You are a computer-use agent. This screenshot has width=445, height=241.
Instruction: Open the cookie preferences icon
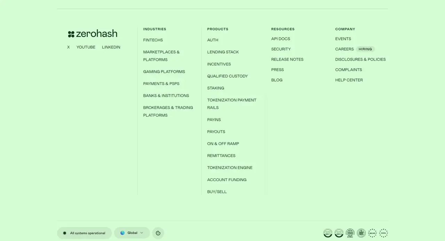158,233
